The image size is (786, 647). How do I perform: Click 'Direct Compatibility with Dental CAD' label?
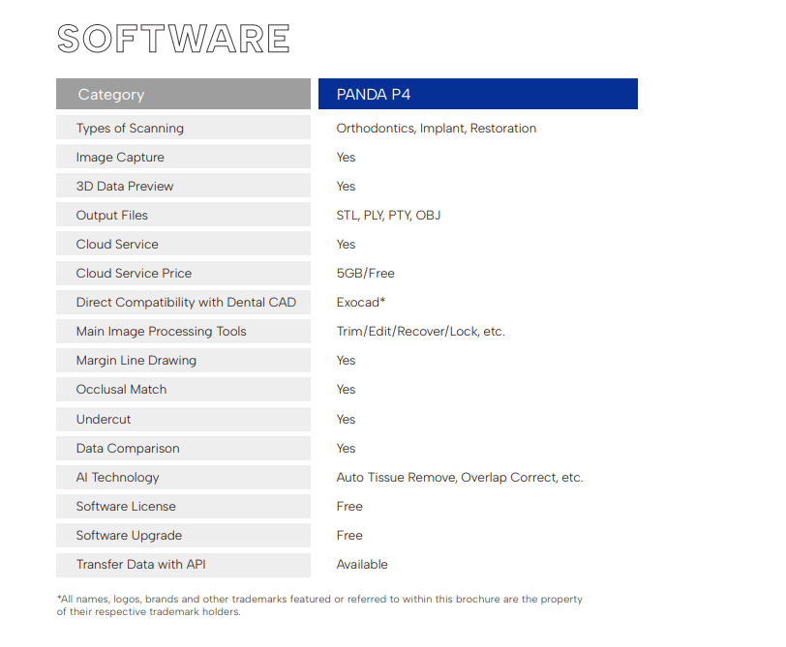(x=186, y=303)
